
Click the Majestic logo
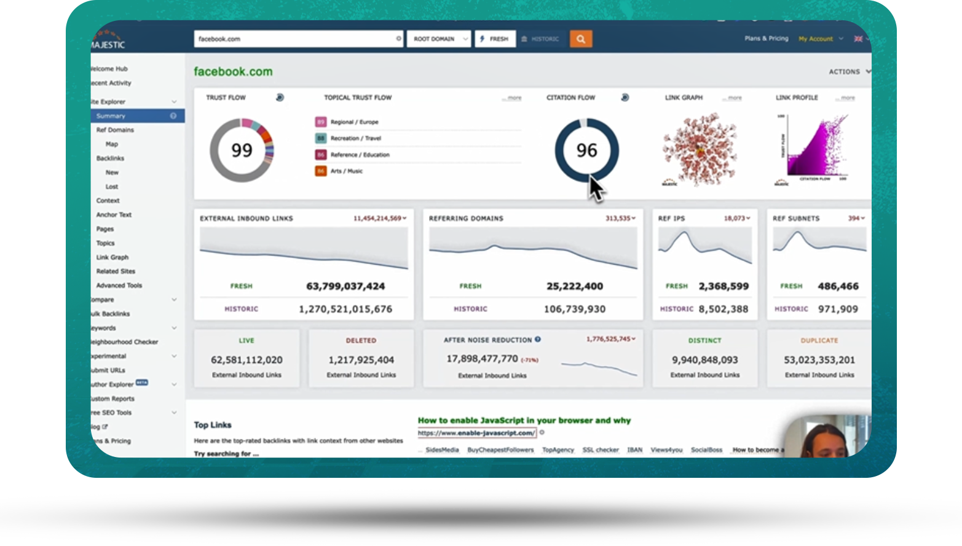[108, 41]
